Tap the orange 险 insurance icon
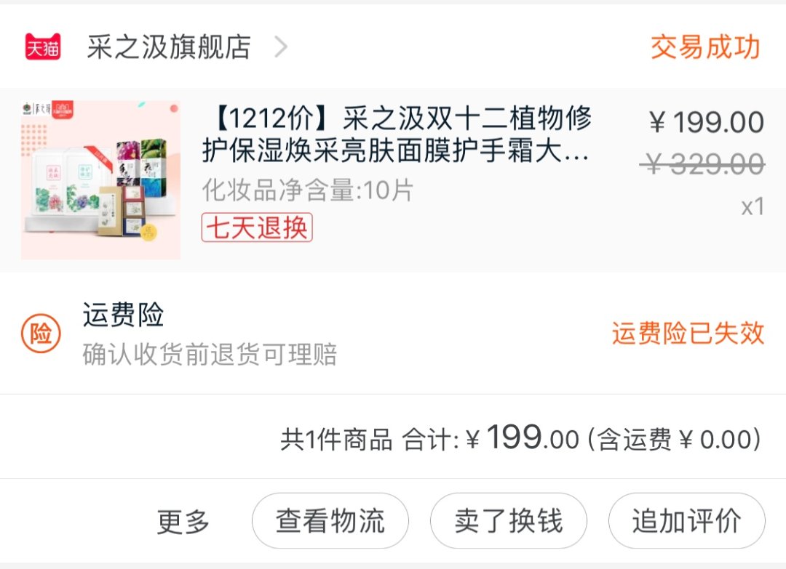Screen dimensions: 786x569 pos(41,334)
